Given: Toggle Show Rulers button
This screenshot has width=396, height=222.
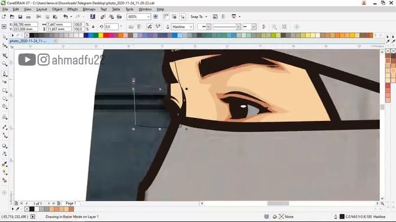Looking at the screenshot, I should click(x=166, y=17).
